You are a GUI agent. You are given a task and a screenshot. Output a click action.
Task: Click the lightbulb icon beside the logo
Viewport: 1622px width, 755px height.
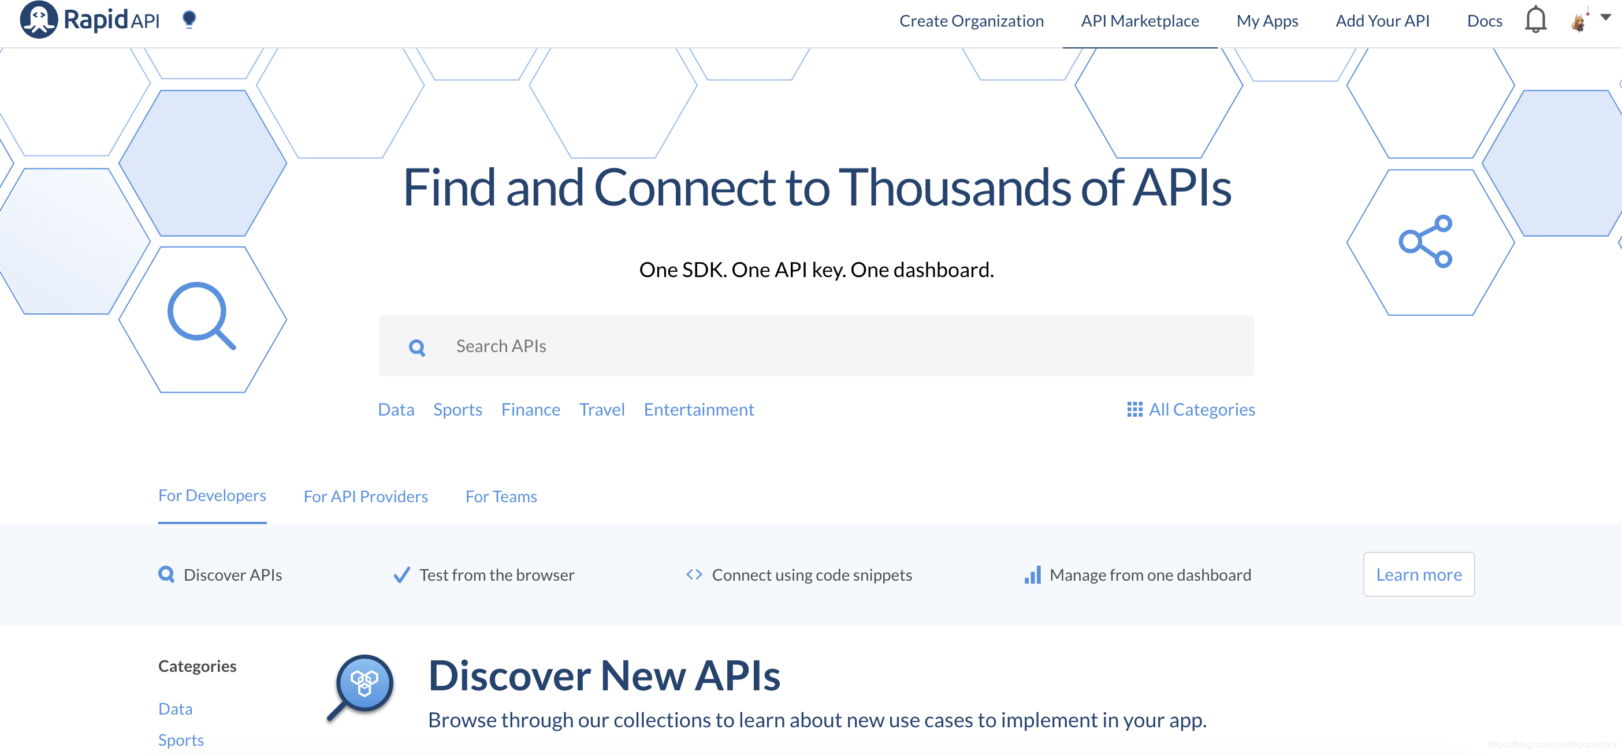(x=188, y=20)
